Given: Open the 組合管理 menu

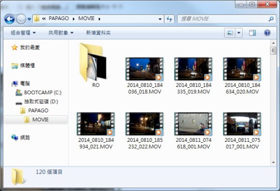Looking at the screenshot, I should point(23,33).
